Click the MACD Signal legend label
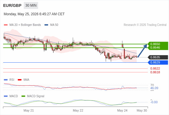Image resolution: width=169 pixels, height=115 pixels. (36, 96)
